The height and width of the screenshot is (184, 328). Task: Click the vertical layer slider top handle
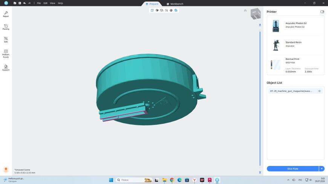(x=260, y=25)
